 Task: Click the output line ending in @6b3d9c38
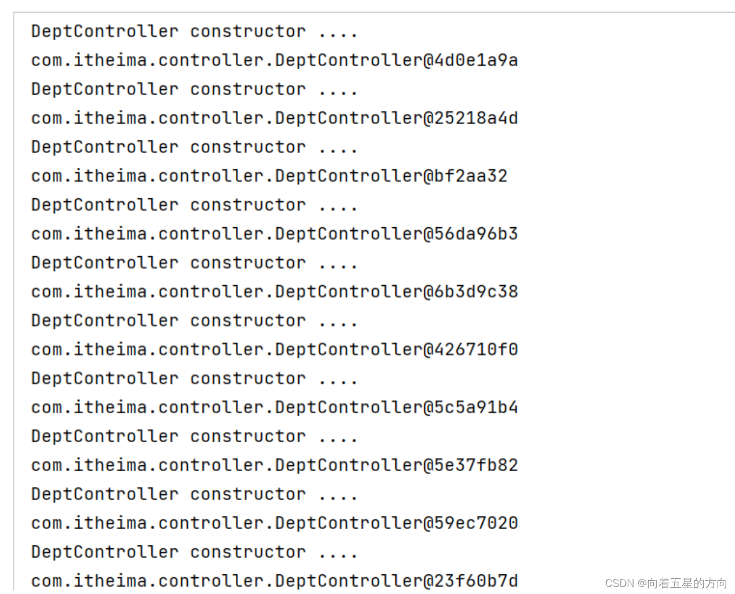(x=274, y=291)
